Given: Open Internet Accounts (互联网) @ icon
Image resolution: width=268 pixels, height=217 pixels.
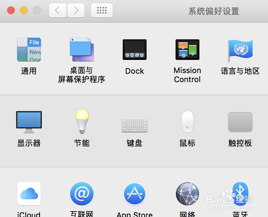Looking at the screenshot, I should 82,194.
